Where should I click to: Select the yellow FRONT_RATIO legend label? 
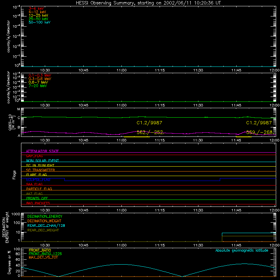click(40, 250)
